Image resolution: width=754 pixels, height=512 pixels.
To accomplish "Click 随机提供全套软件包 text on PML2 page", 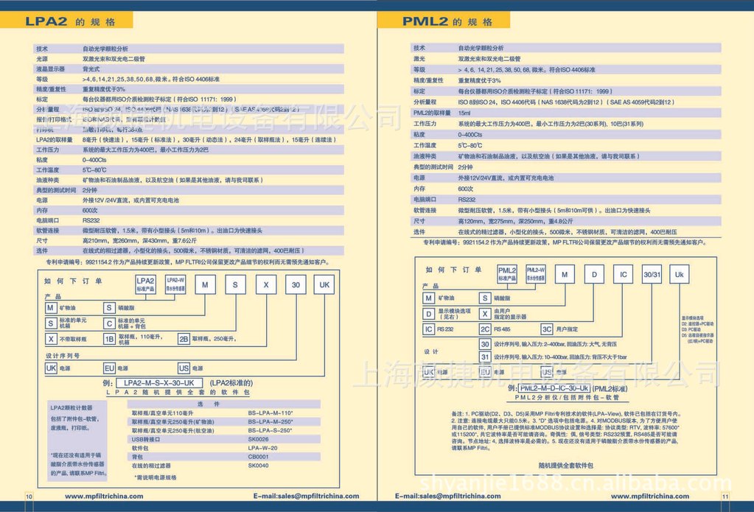I will coord(565,466).
